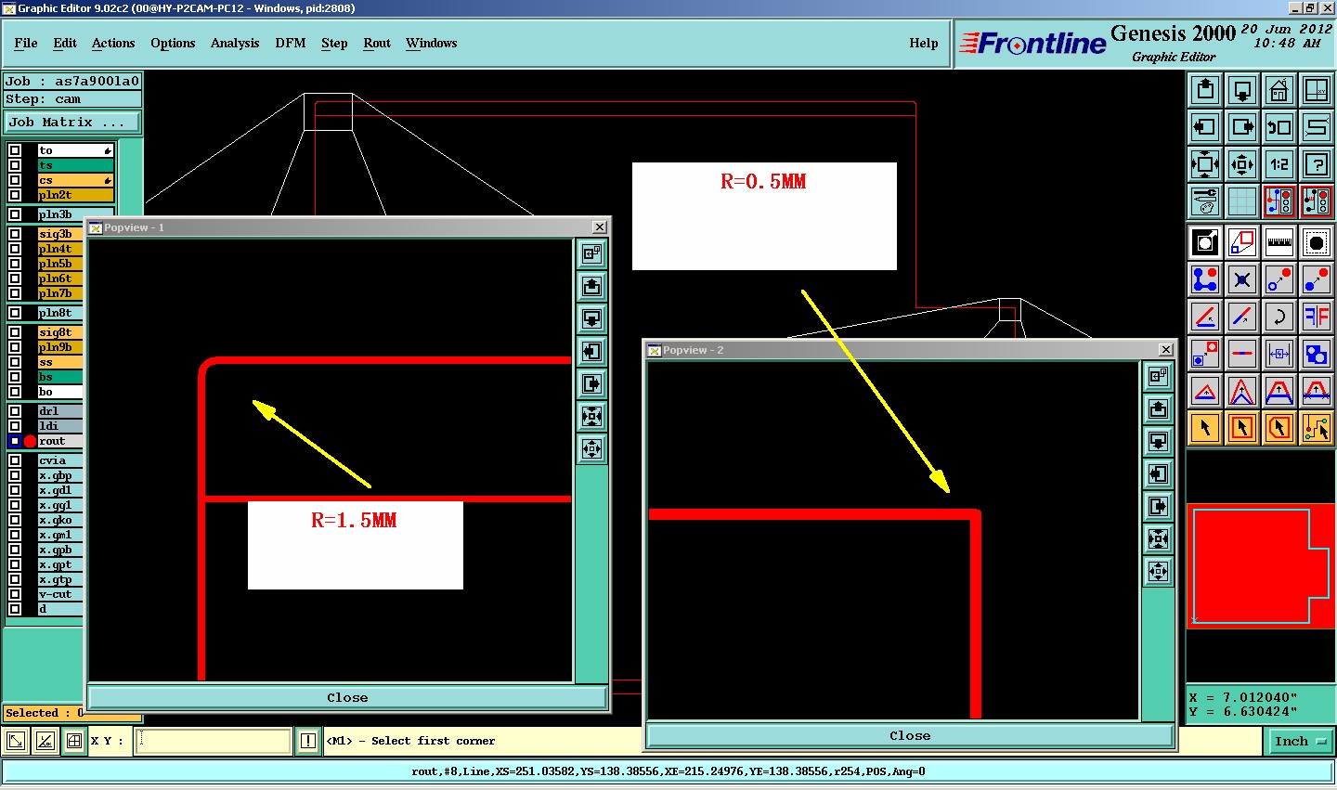Click the previous zoom icon
This screenshot has width=1337, height=790.
(1279, 127)
